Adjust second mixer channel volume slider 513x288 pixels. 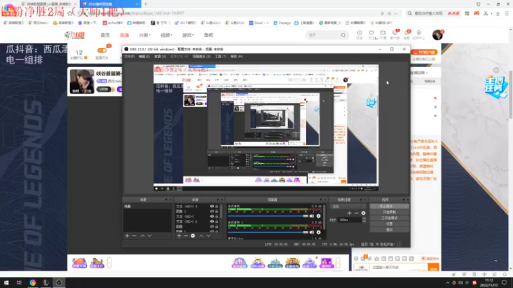pos(268,232)
